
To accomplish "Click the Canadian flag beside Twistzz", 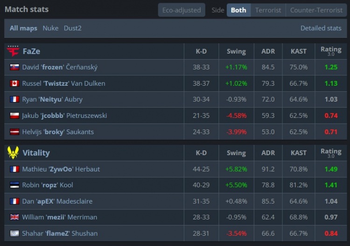I will pyautogui.click(x=14, y=83).
